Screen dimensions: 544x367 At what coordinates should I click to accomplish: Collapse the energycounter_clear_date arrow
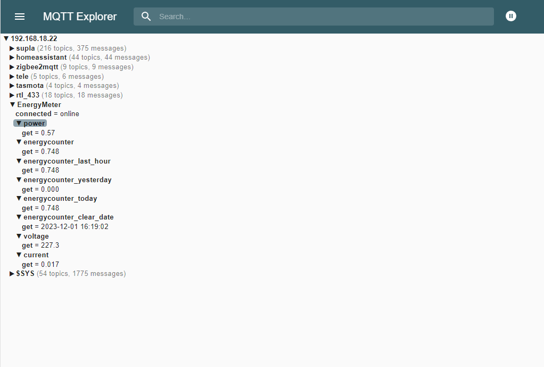pos(19,217)
